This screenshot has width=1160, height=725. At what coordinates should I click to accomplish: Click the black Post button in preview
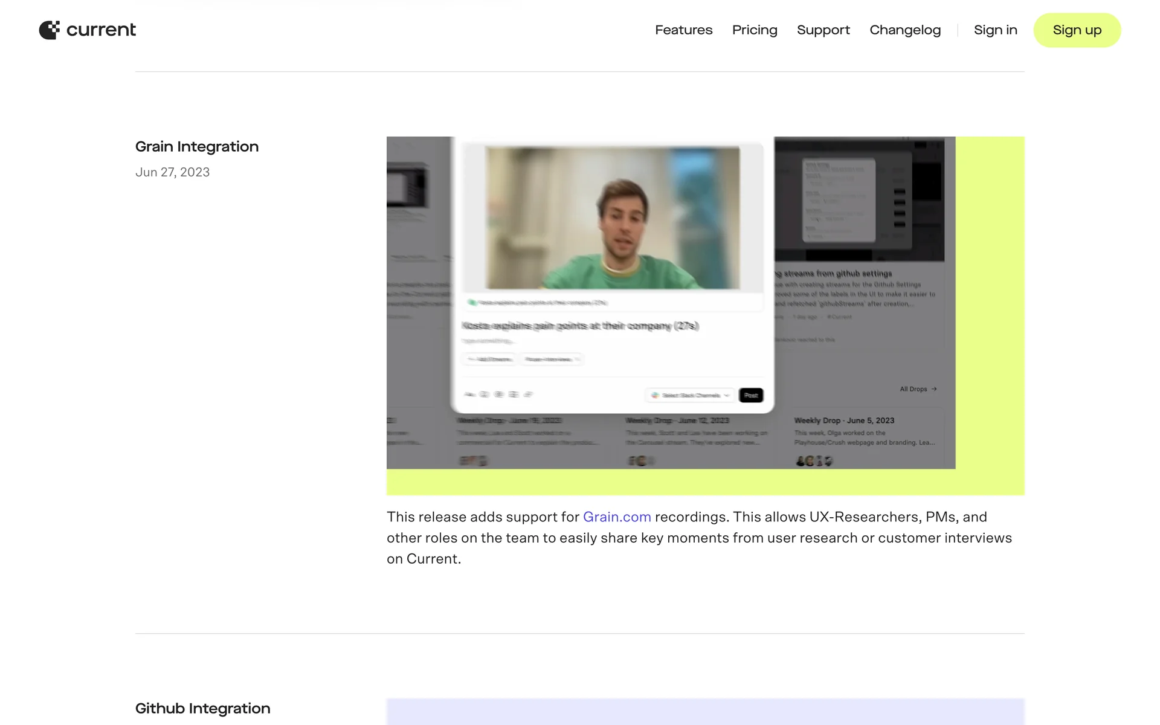pyautogui.click(x=750, y=395)
